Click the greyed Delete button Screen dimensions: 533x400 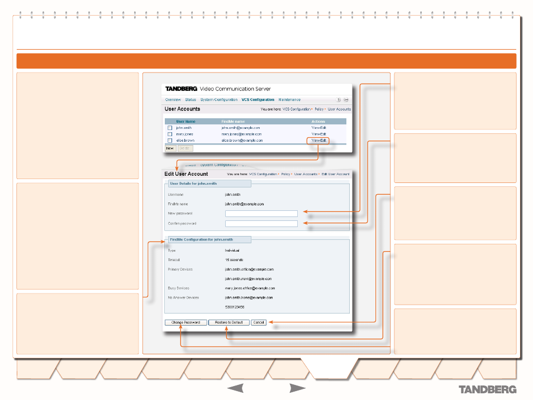(x=185, y=148)
